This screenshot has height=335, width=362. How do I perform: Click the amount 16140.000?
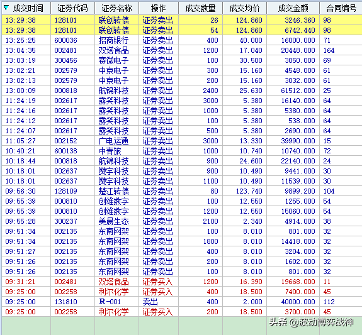pyautogui.click(x=298, y=101)
